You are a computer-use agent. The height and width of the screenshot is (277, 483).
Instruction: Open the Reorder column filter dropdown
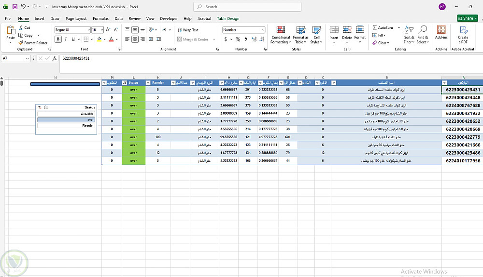click(148, 82)
